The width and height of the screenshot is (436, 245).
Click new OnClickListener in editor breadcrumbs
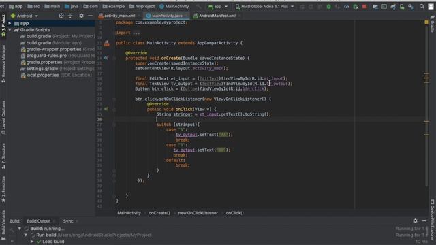[198, 213]
